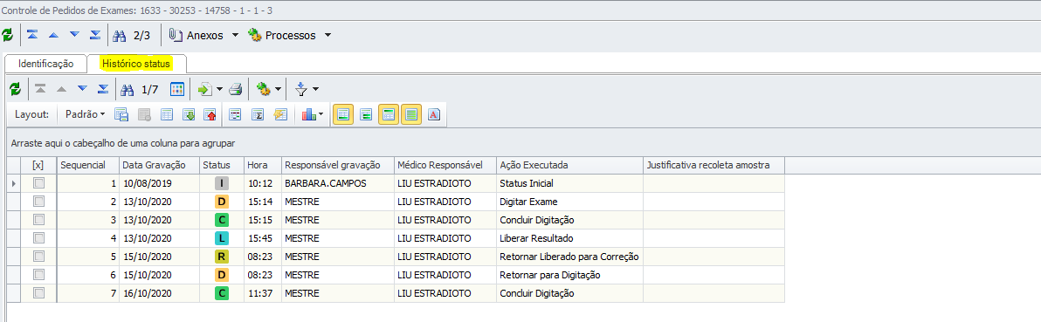Image resolution: width=1041 pixels, height=322 pixels.
Task: Move to previous row in history grid toolbar
Action: pos(61,89)
